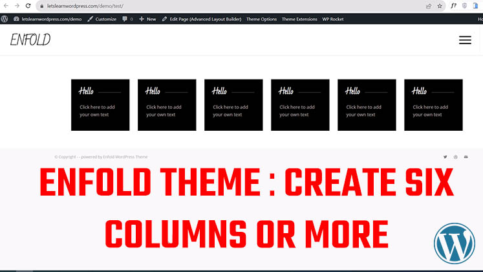Go back with browser back arrow
The height and width of the screenshot is (272, 483).
pyautogui.click(x=6, y=6)
